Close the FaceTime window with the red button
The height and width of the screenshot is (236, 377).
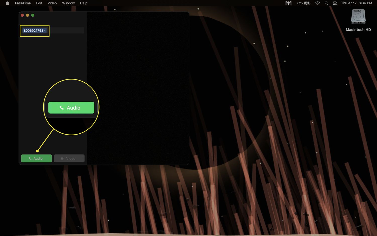coord(22,15)
